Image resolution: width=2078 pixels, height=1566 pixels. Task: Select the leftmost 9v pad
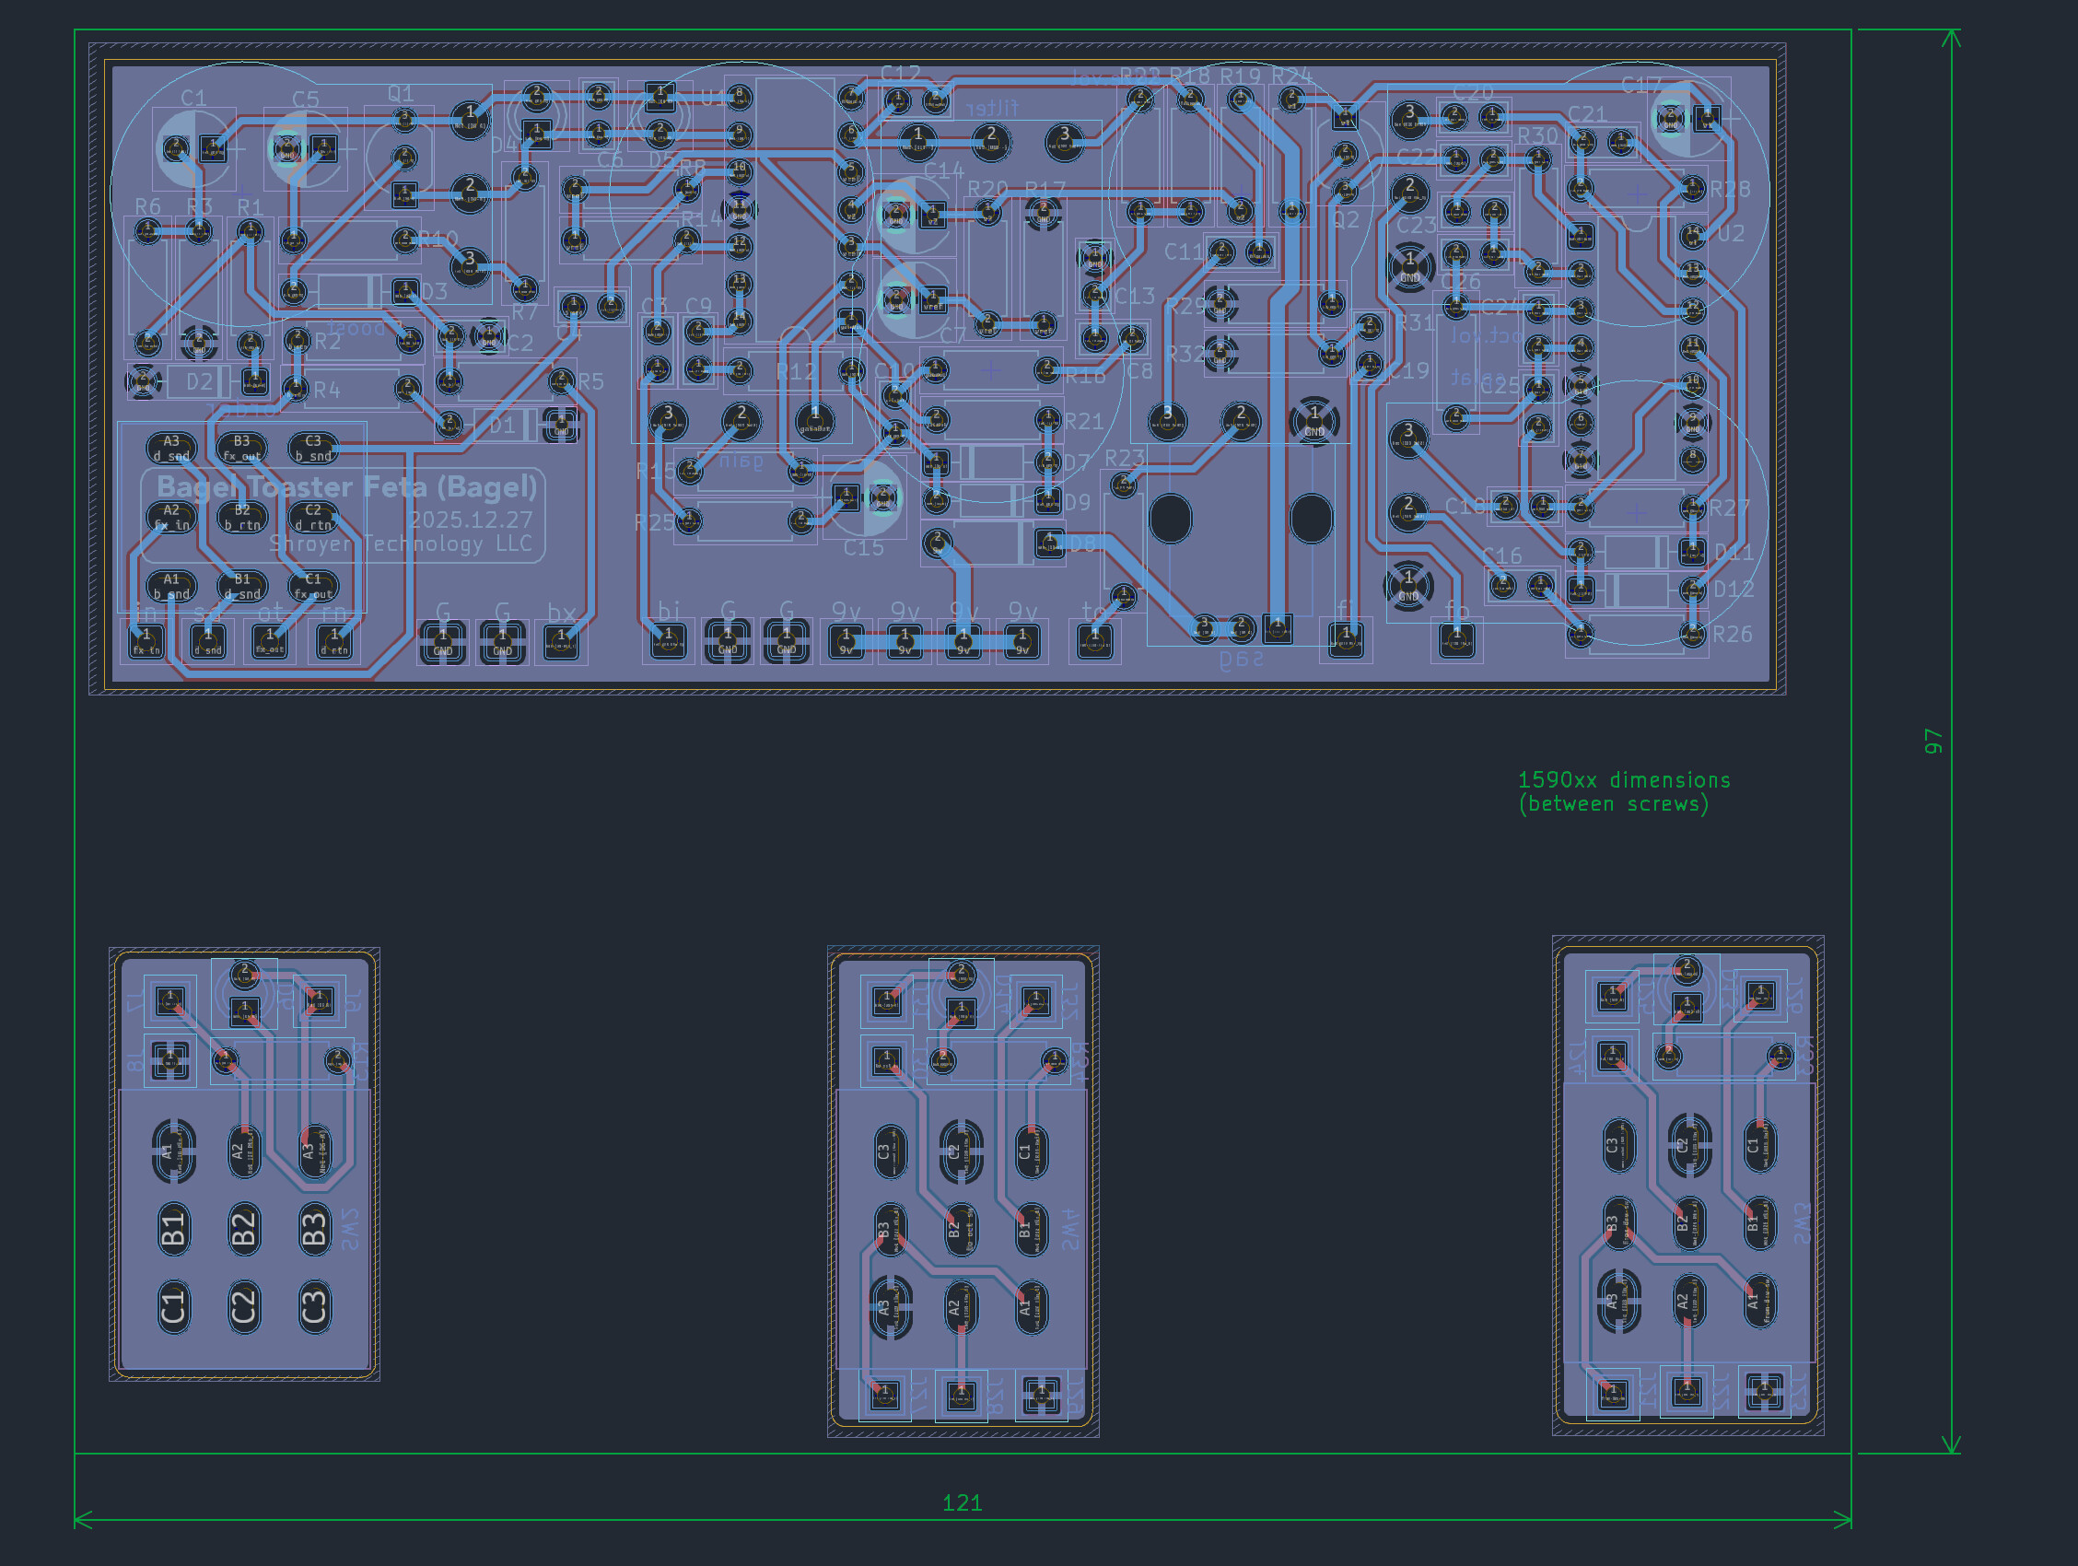(846, 642)
